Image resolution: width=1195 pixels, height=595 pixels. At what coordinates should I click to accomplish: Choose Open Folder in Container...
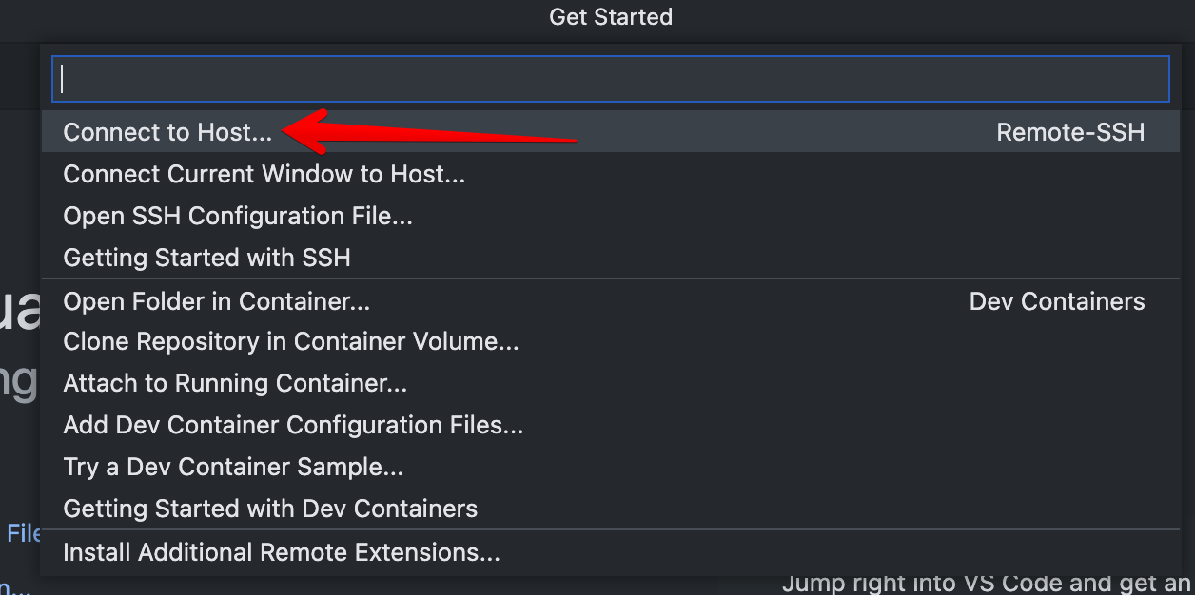tap(216, 302)
